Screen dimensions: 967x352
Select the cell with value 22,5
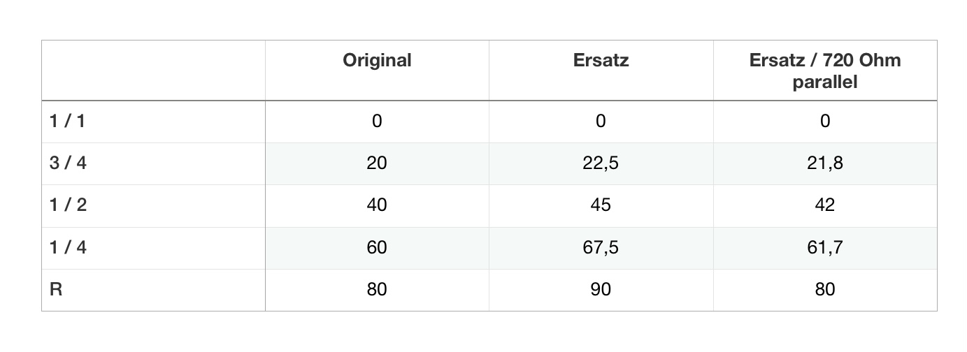(x=601, y=163)
